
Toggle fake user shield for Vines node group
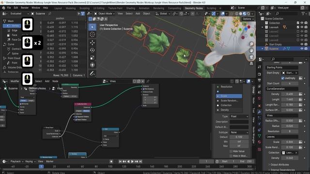click(x=135, y=81)
